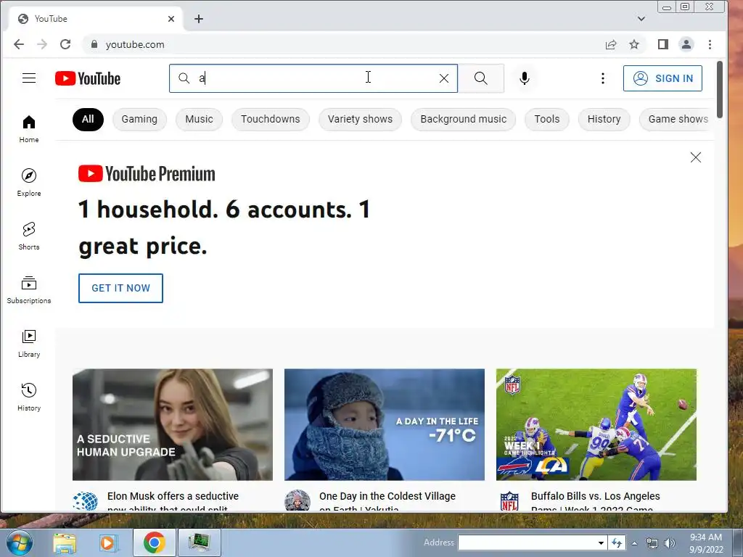This screenshot has width=743, height=557.
Task: Select the Variety shows chip
Action: point(360,120)
